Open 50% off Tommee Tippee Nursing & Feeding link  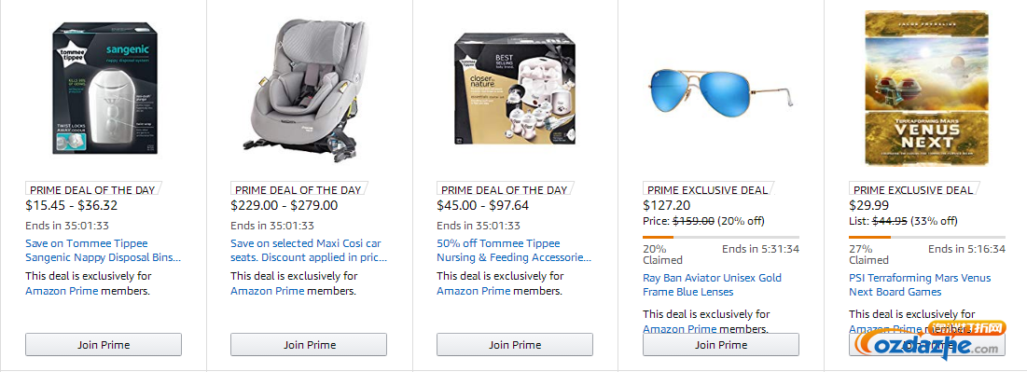point(514,250)
